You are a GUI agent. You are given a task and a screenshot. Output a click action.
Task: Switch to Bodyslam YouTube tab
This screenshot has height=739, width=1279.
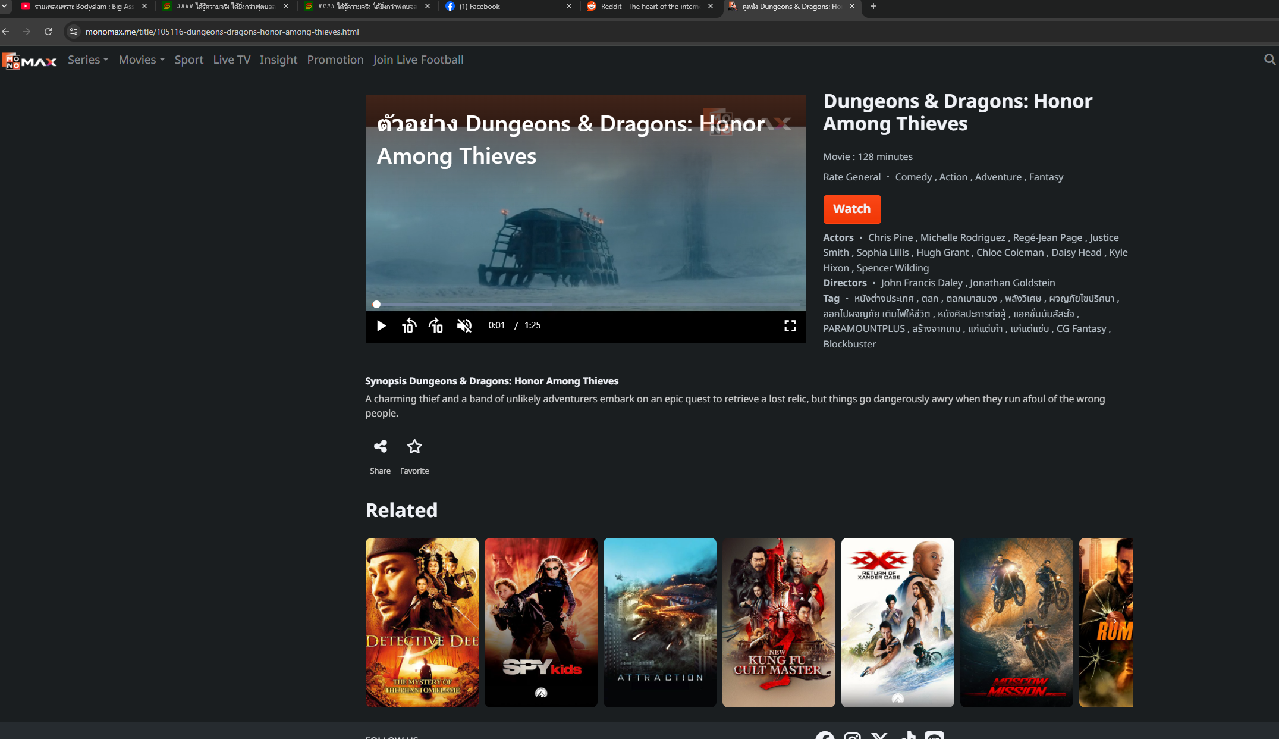pyautogui.click(x=83, y=7)
